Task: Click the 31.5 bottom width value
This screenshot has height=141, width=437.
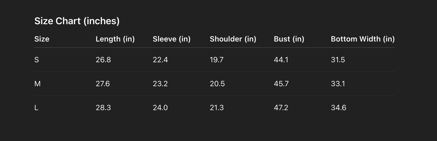Action: coord(338,60)
